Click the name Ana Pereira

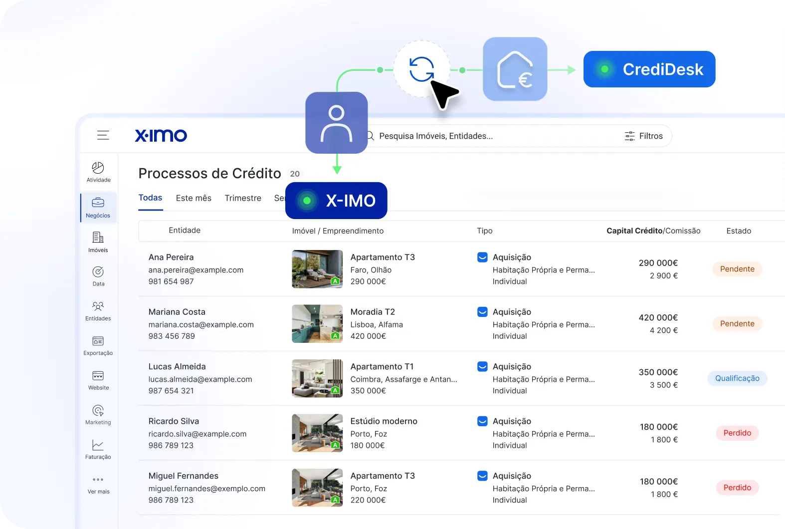click(171, 257)
